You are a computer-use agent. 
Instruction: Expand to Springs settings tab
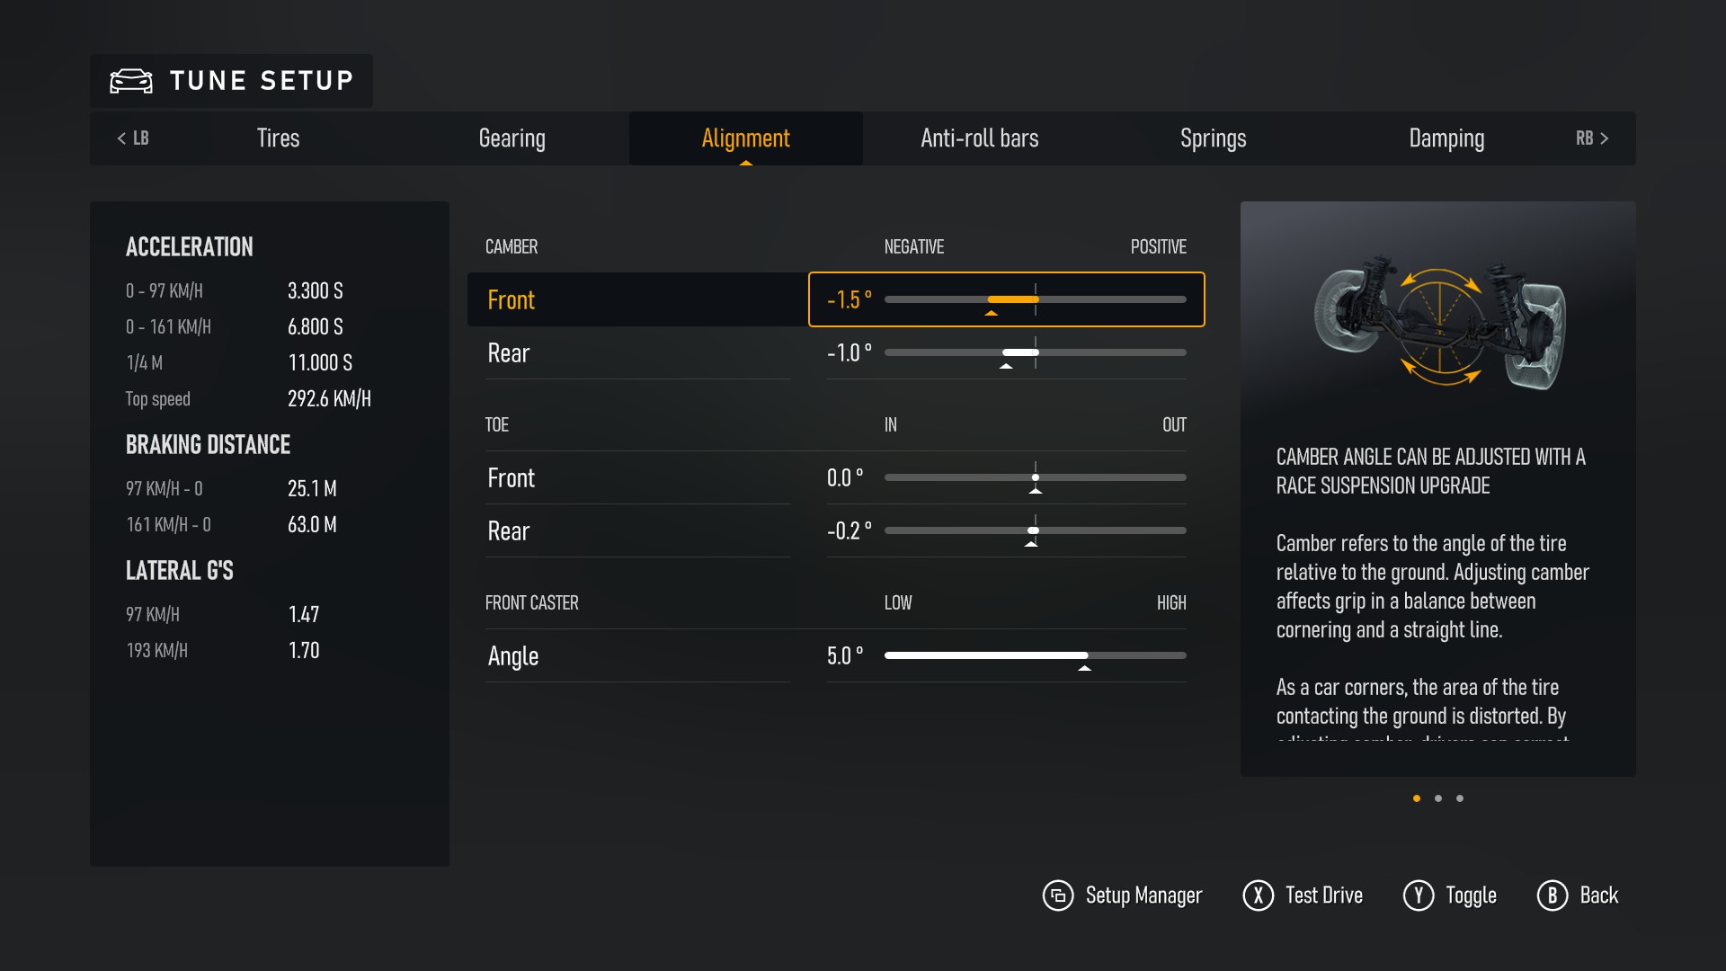point(1213,138)
